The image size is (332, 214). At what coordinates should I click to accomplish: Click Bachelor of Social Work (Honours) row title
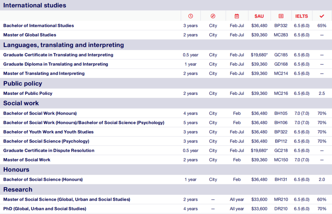40,114
